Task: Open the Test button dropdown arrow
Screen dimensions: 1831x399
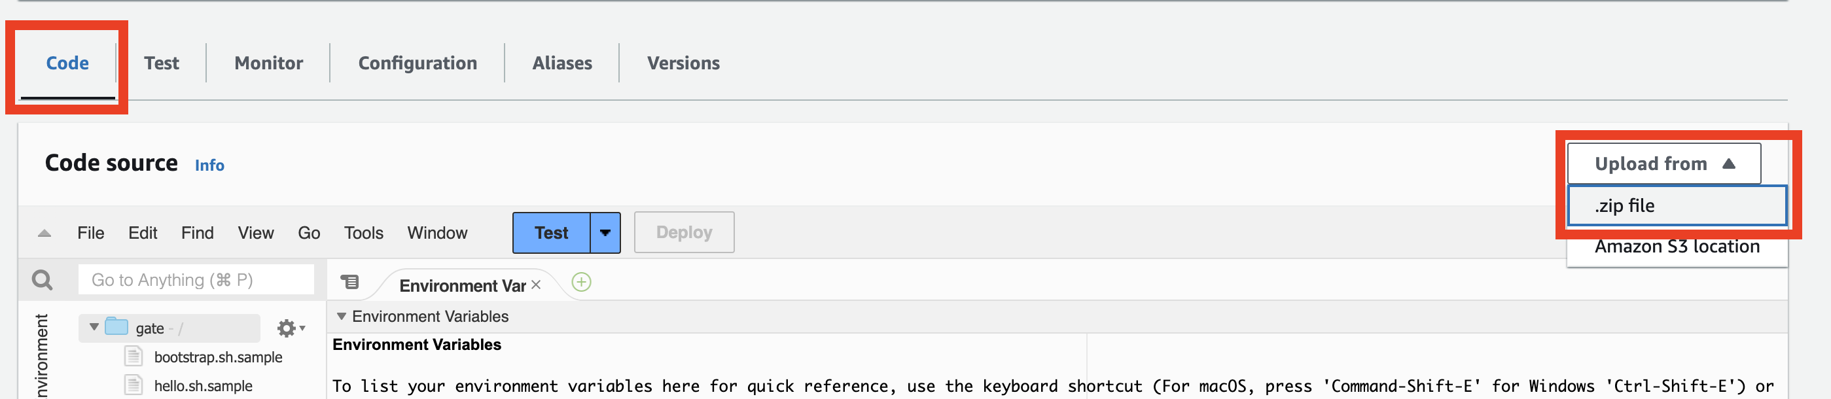Action: (x=605, y=233)
